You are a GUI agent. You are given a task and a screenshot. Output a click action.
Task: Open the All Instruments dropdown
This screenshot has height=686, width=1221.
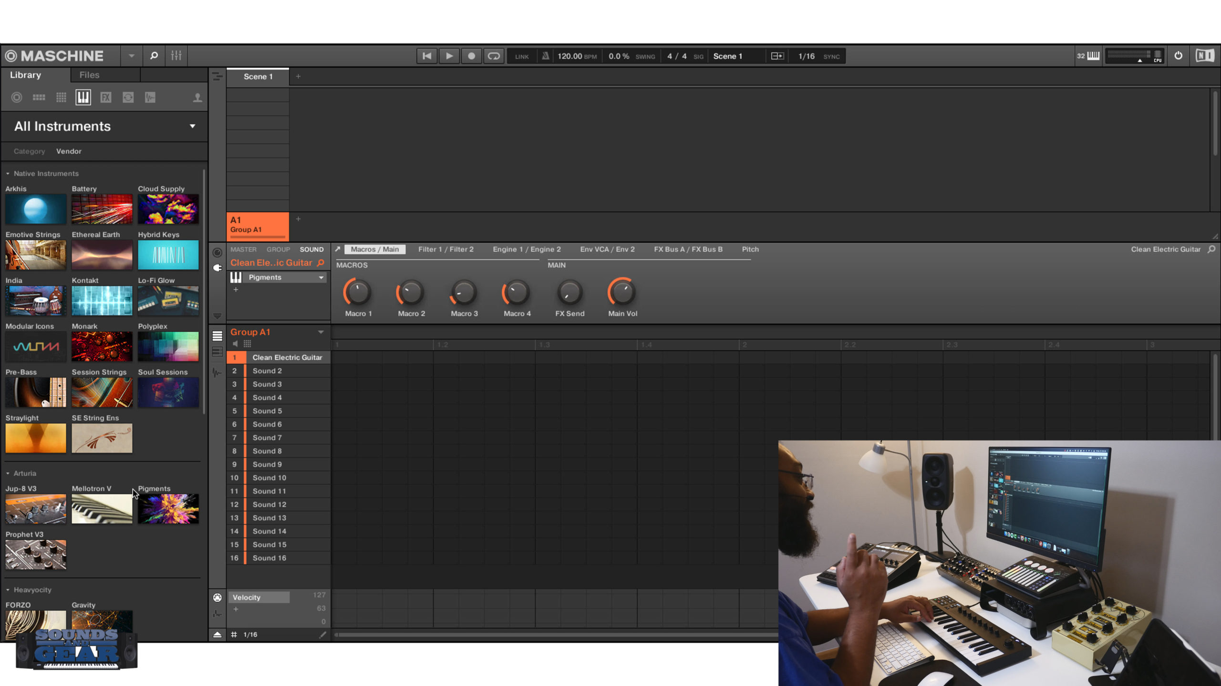192,126
